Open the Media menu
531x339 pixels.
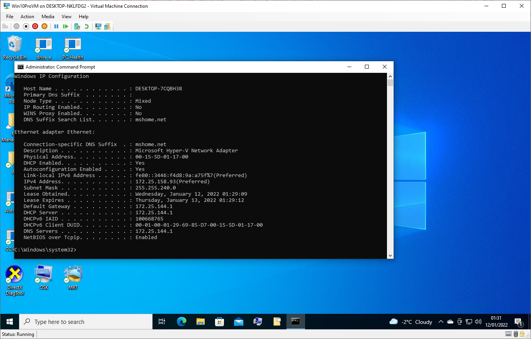(48, 17)
